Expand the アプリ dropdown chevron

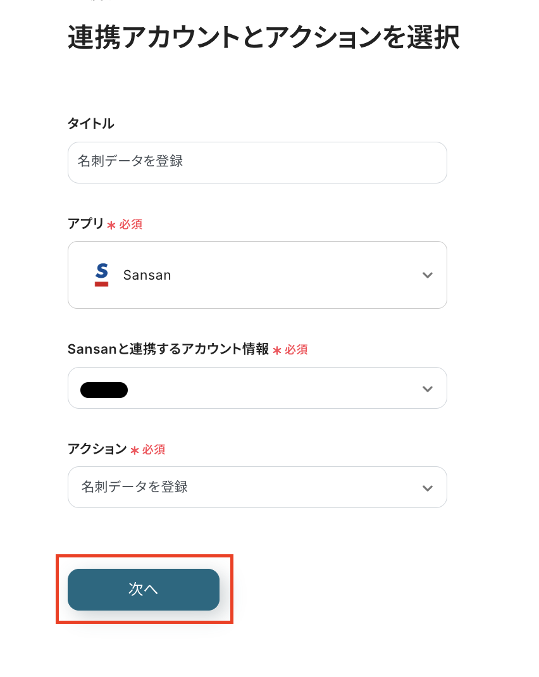point(428,275)
